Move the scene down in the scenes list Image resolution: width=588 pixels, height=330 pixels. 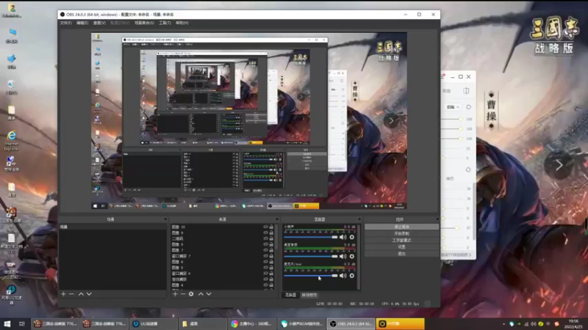pyautogui.click(x=89, y=294)
